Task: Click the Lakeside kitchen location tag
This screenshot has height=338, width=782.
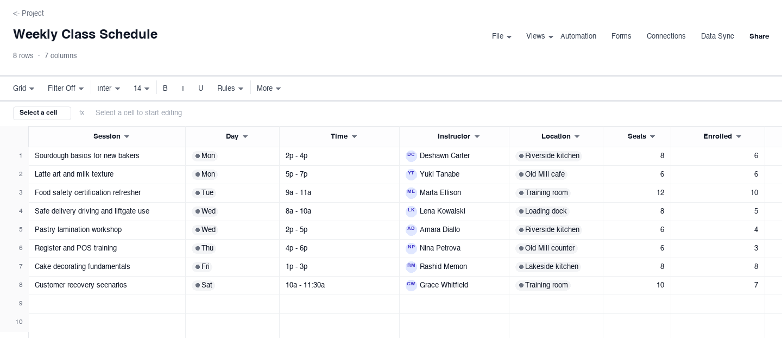Action: point(548,267)
